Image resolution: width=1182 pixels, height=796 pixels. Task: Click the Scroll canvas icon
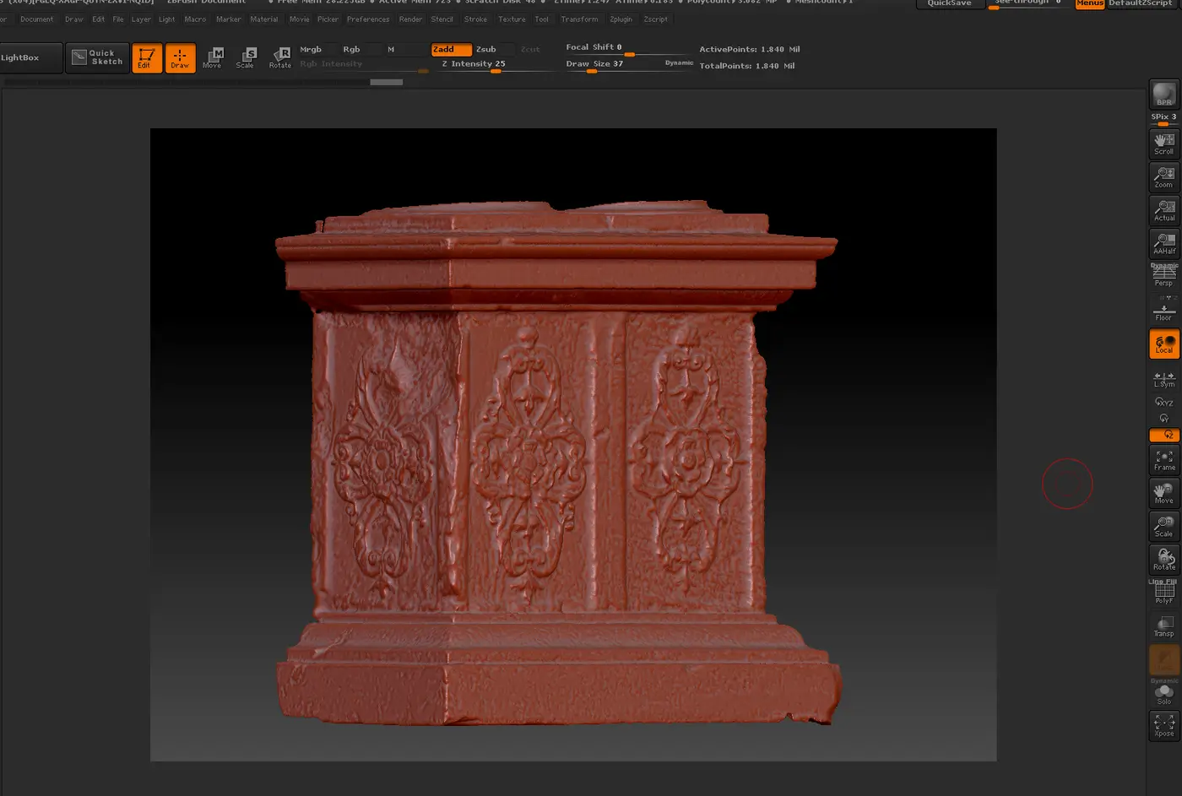pyautogui.click(x=1164, y=143)
